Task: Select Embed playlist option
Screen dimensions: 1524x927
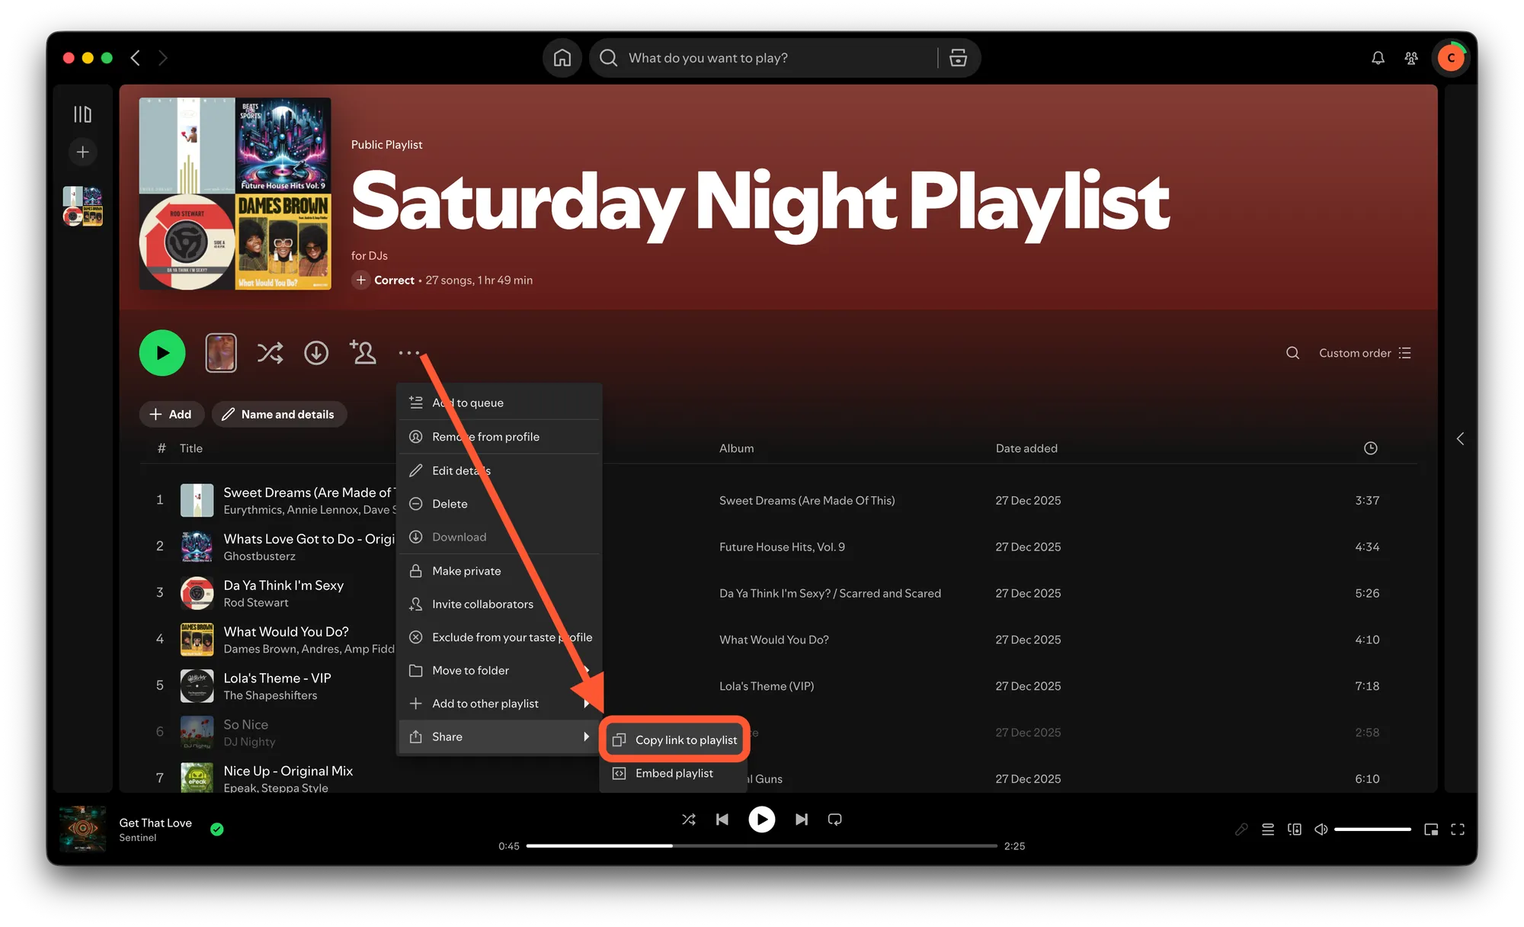Action: click(x=675, y=773)
